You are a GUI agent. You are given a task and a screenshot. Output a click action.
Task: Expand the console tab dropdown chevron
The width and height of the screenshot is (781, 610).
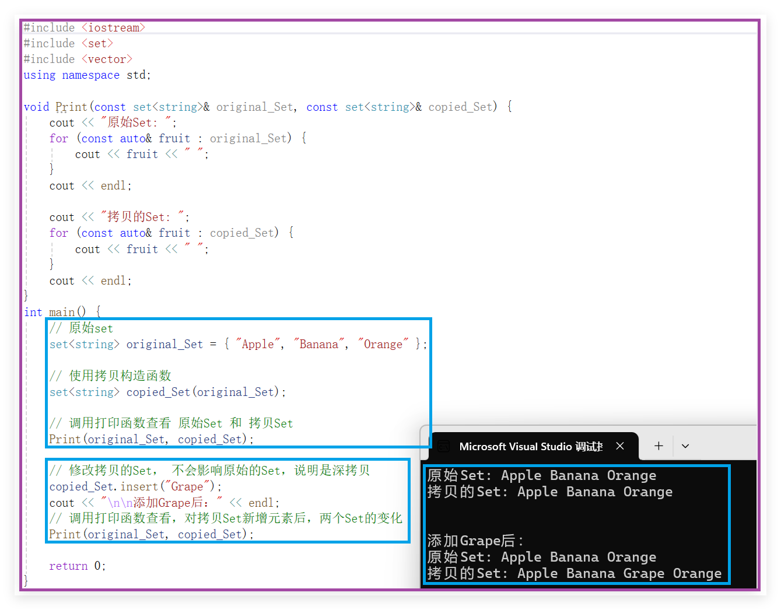685,446
